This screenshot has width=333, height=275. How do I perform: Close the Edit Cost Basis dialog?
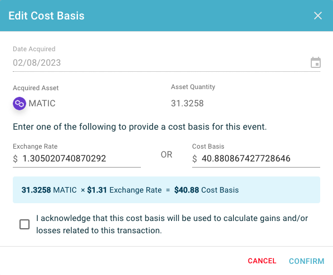pyautogui.click(x=318, y=16)
